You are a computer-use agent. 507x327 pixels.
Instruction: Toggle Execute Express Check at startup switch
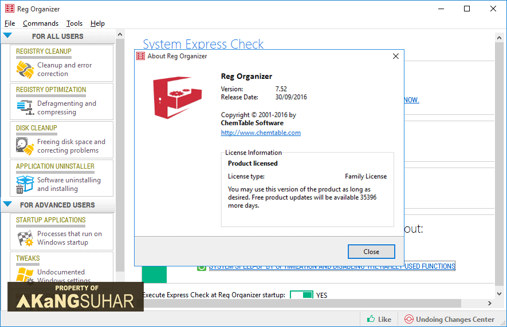301,295
